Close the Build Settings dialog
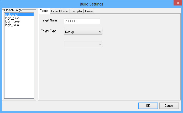The image size is (183, 113). (x=178, y=3)
